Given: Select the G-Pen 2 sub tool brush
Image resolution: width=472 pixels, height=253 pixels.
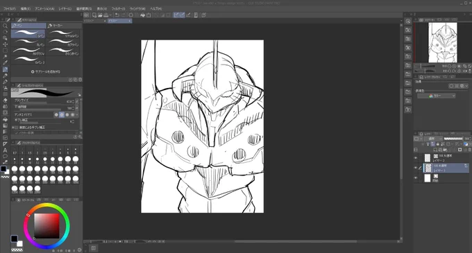Looking at the screenshot, I should (x=28, y=60).
